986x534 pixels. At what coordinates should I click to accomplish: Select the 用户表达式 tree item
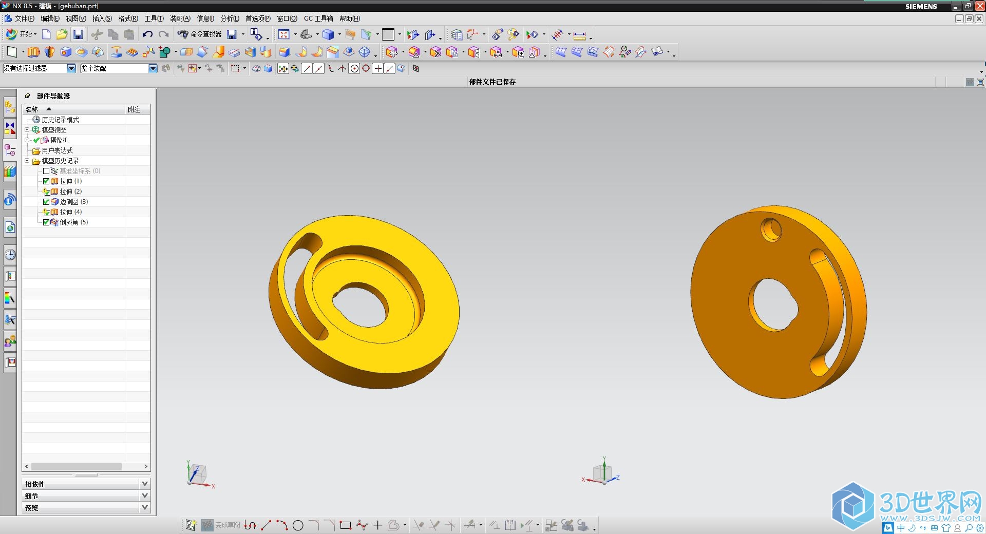57,150
